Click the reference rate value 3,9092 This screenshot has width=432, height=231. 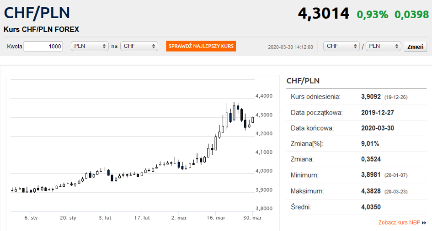coord(371,97)
